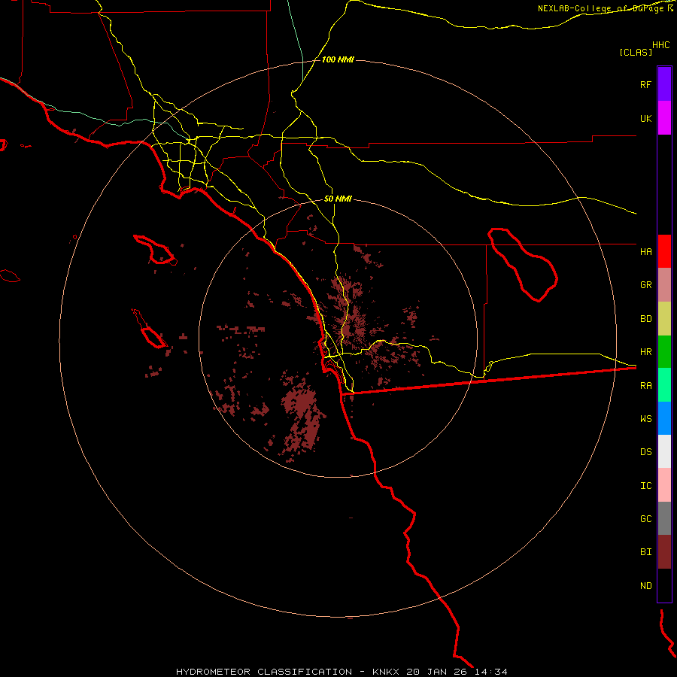
Task: Click the "WS" legend label
Action: point(645,418)
